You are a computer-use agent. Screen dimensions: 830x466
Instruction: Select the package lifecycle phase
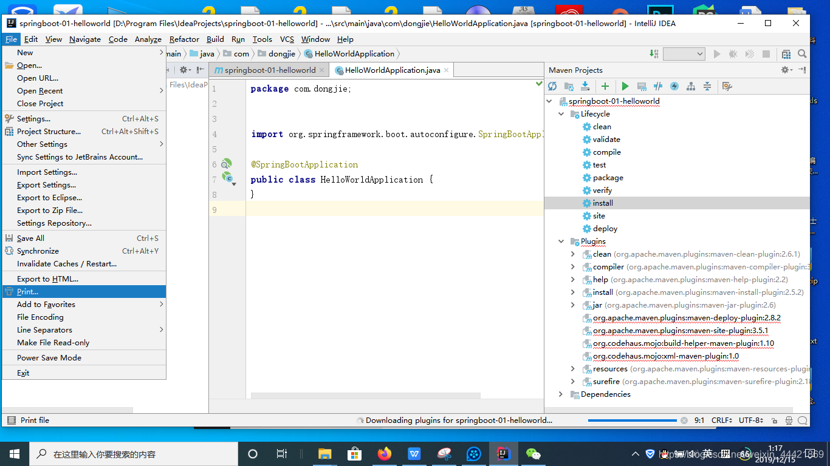tap(608, 177)
